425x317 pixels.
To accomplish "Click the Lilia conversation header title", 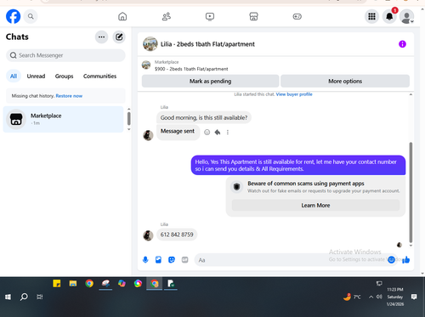I will point(207,44).
